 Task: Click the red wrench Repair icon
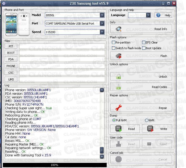pyautogui.click(x=119, y=108)
